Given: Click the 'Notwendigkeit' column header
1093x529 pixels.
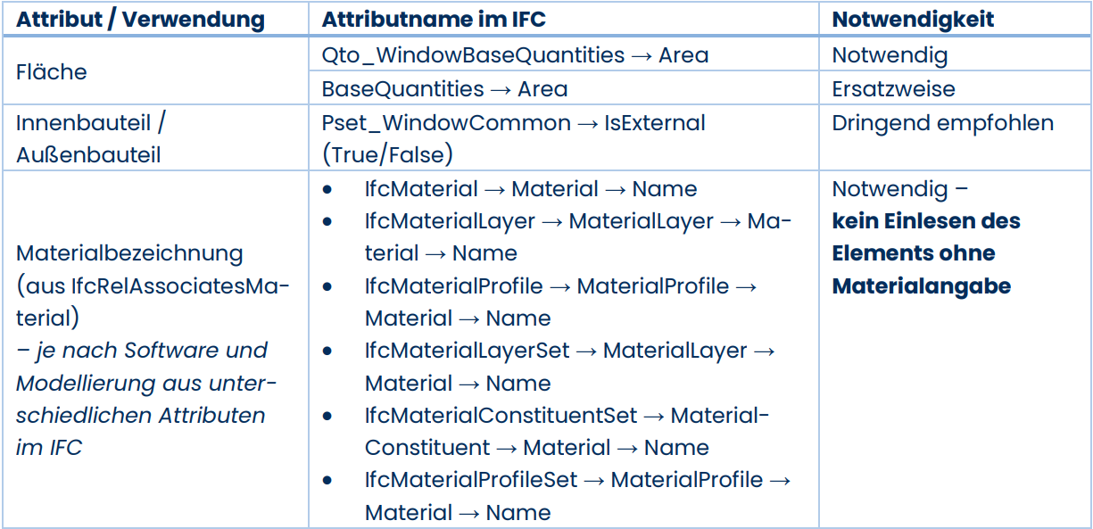Looking at the screenshot, I should click(x=913, y=19).
